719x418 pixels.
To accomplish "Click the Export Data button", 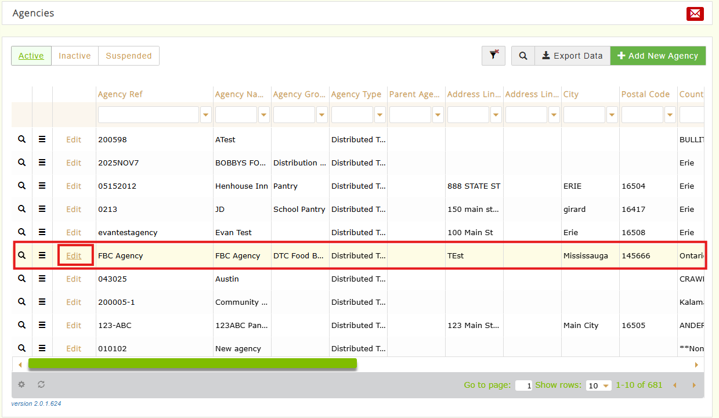I will click(572, 56).
